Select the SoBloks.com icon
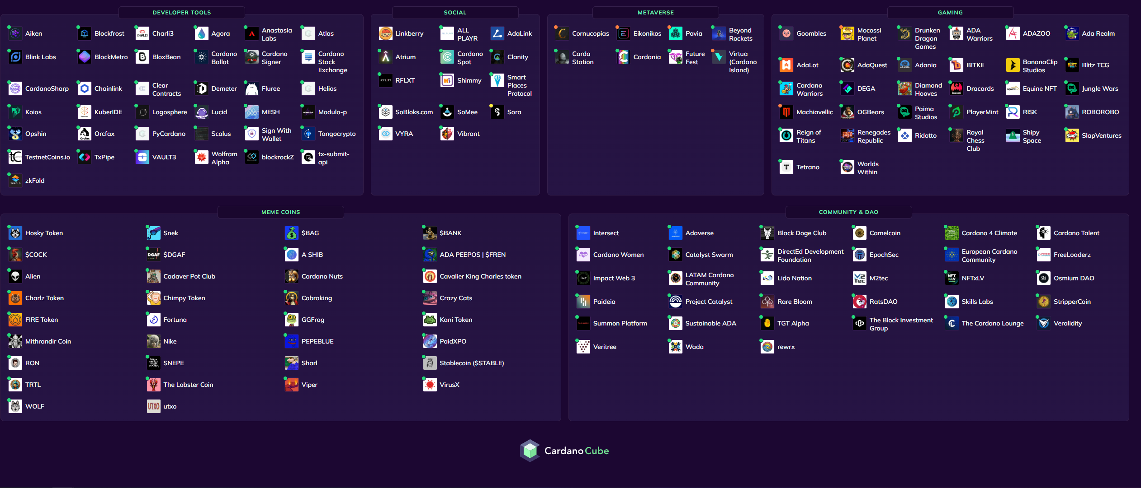The image size is (1141, 488). [385, 112]
